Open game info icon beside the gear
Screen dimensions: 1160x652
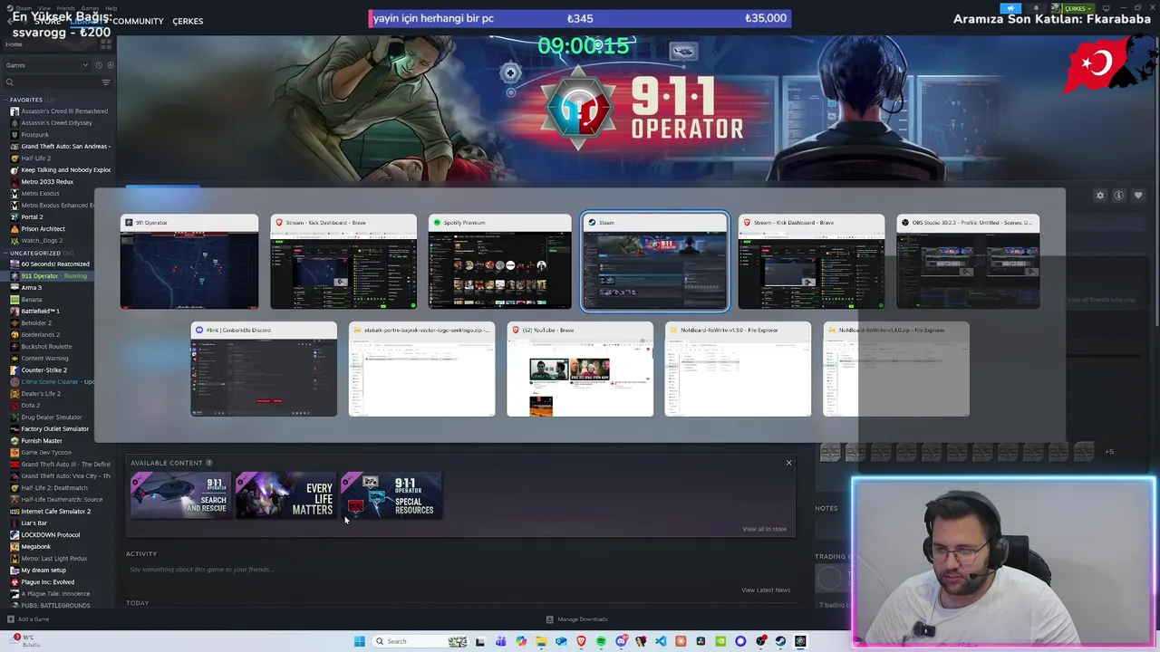pyautogui.click(x=1119, y=196)
